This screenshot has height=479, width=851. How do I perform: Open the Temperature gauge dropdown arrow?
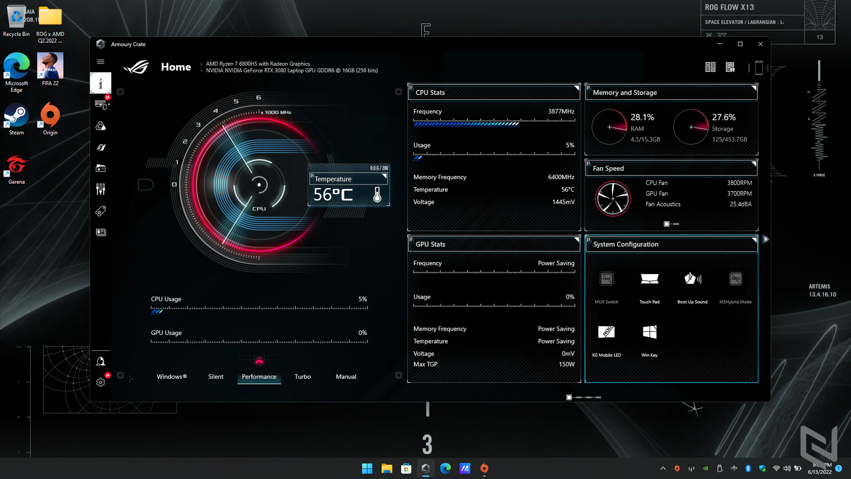(x=384, y=176)
